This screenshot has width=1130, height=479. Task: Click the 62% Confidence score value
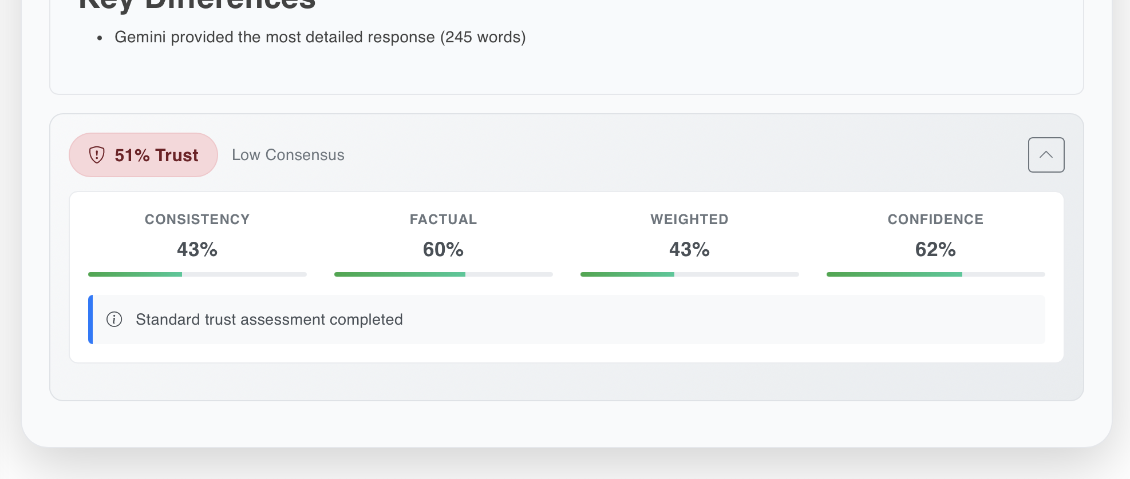[x=935, y=249]
